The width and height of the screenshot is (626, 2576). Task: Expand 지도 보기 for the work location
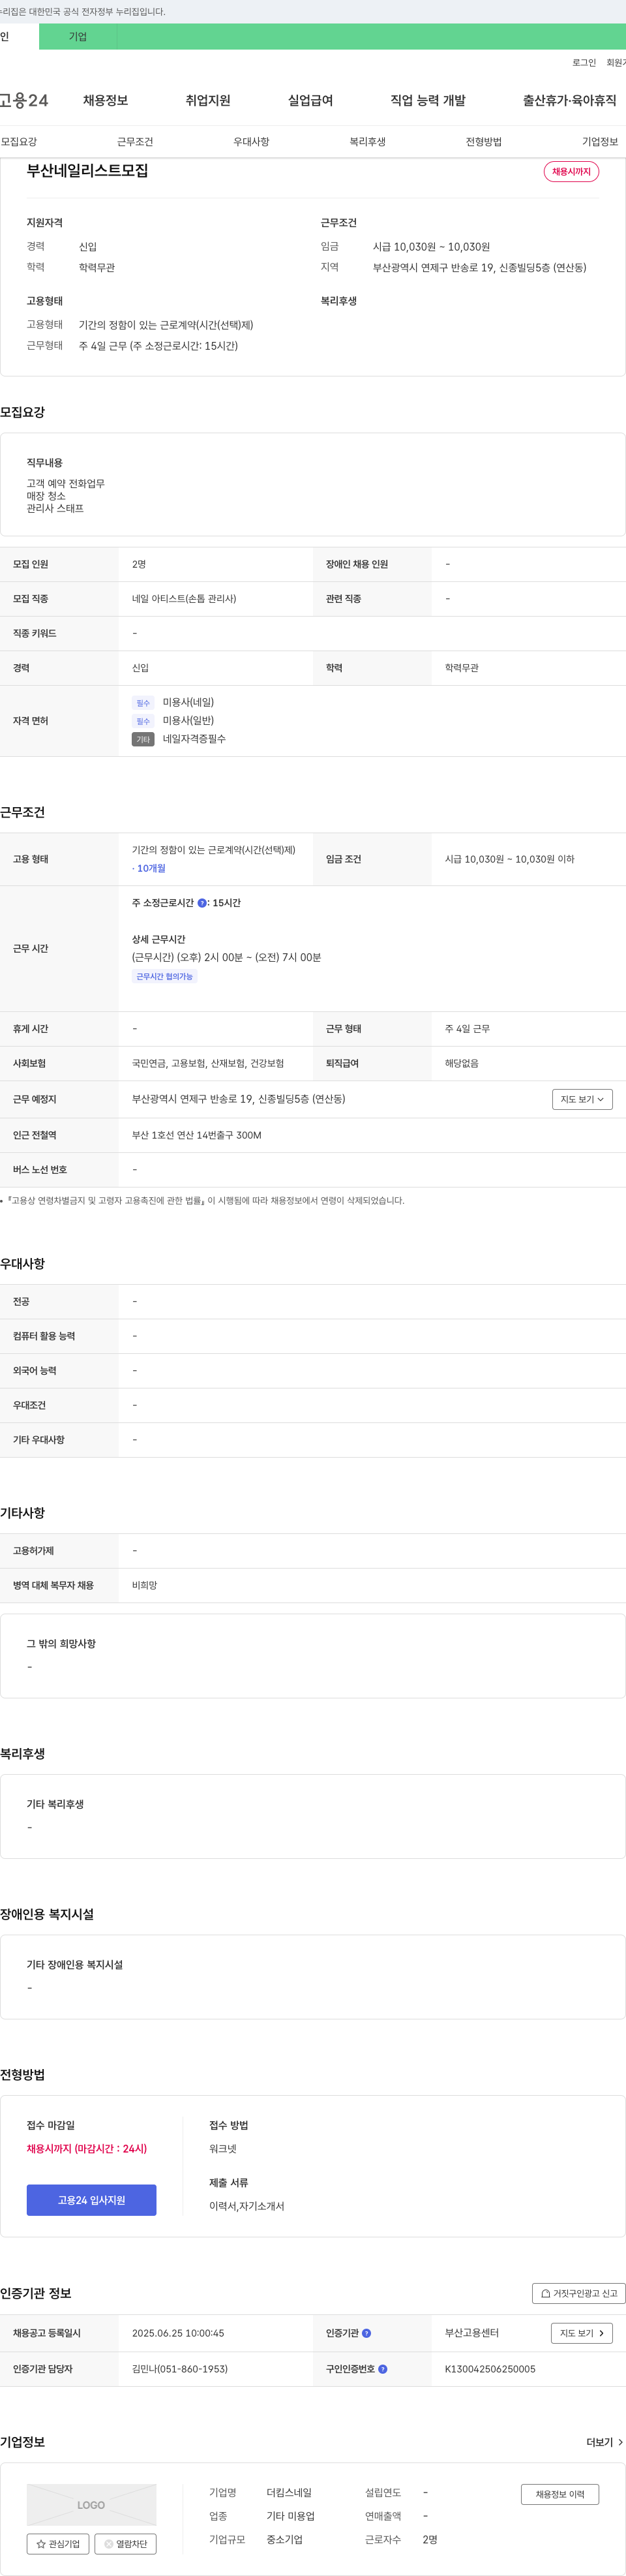pos(582,1099)
